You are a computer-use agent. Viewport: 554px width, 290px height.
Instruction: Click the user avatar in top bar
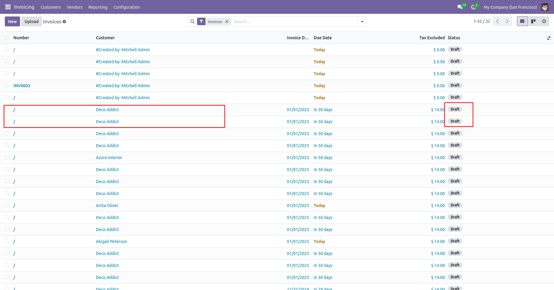tap(545, 7)
